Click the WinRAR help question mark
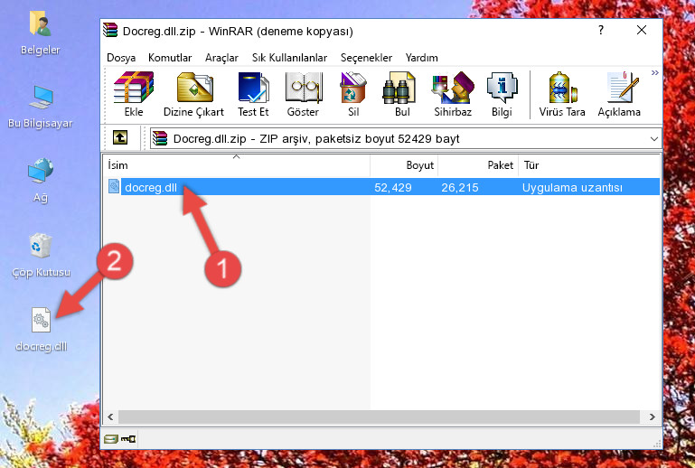 click(x=601, y=30)
